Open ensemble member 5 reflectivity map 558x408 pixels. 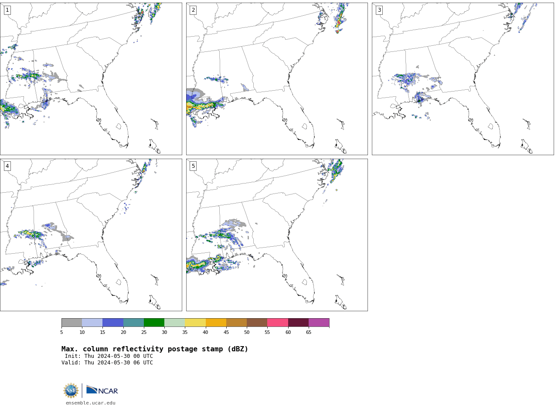click(x=277, y=235)
